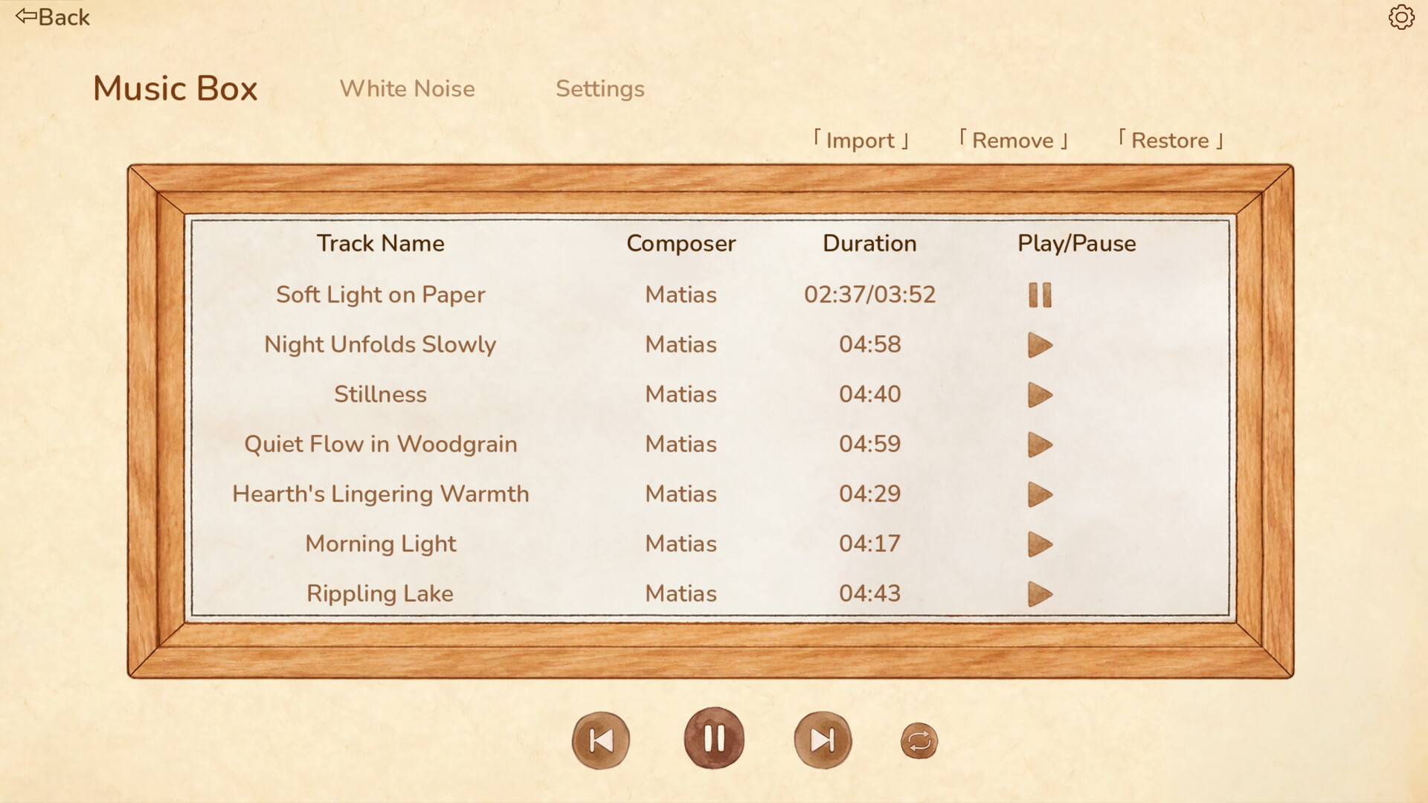Switch to the White Noise tab
Screen dimensions: 1428x803
407,88
